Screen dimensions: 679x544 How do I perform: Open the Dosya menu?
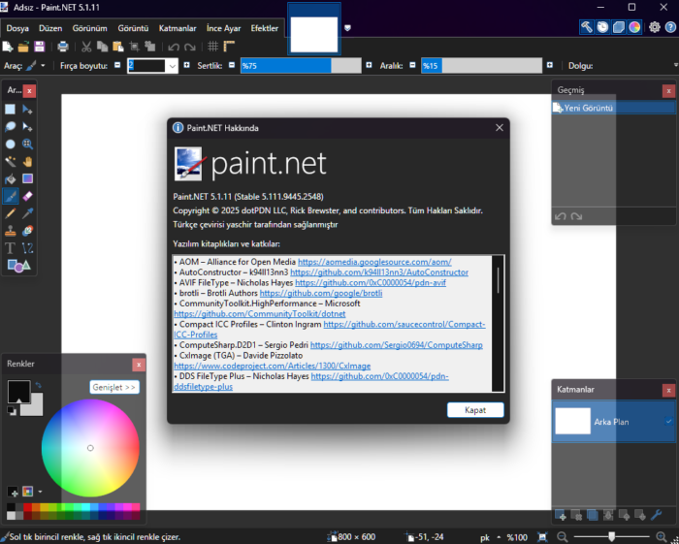[x=17, y=28]
